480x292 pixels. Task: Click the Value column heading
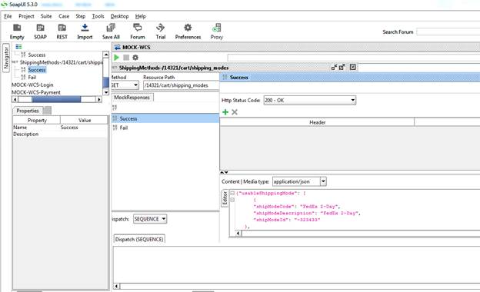[85, 120]
